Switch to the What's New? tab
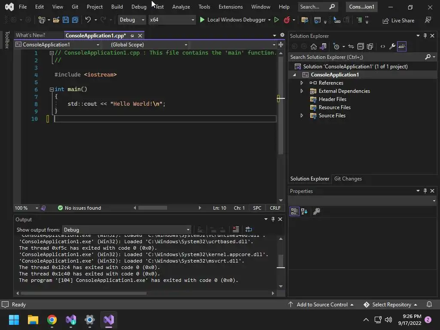The height and width of the screenshot is (330, 440). pyautogui.click(x=31, y=35)
